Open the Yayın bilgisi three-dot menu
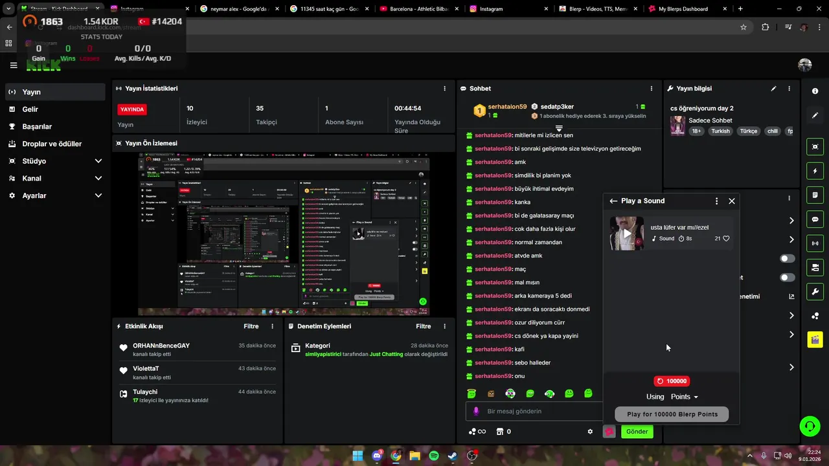 789,89
